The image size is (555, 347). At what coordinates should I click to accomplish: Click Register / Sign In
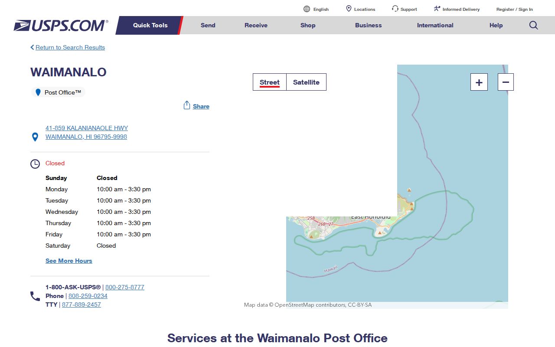tap(515, 9)
